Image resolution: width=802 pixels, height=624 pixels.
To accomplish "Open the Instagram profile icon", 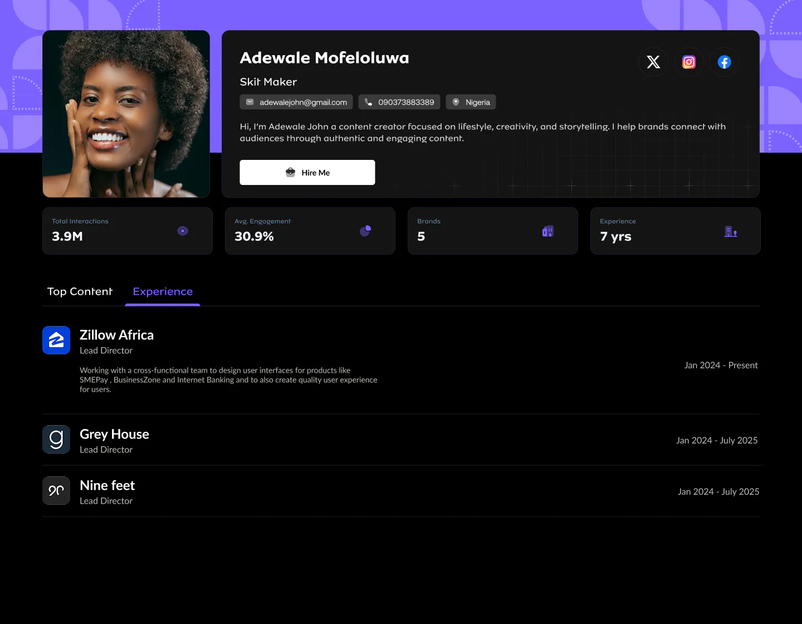I will tap(689, 62).
